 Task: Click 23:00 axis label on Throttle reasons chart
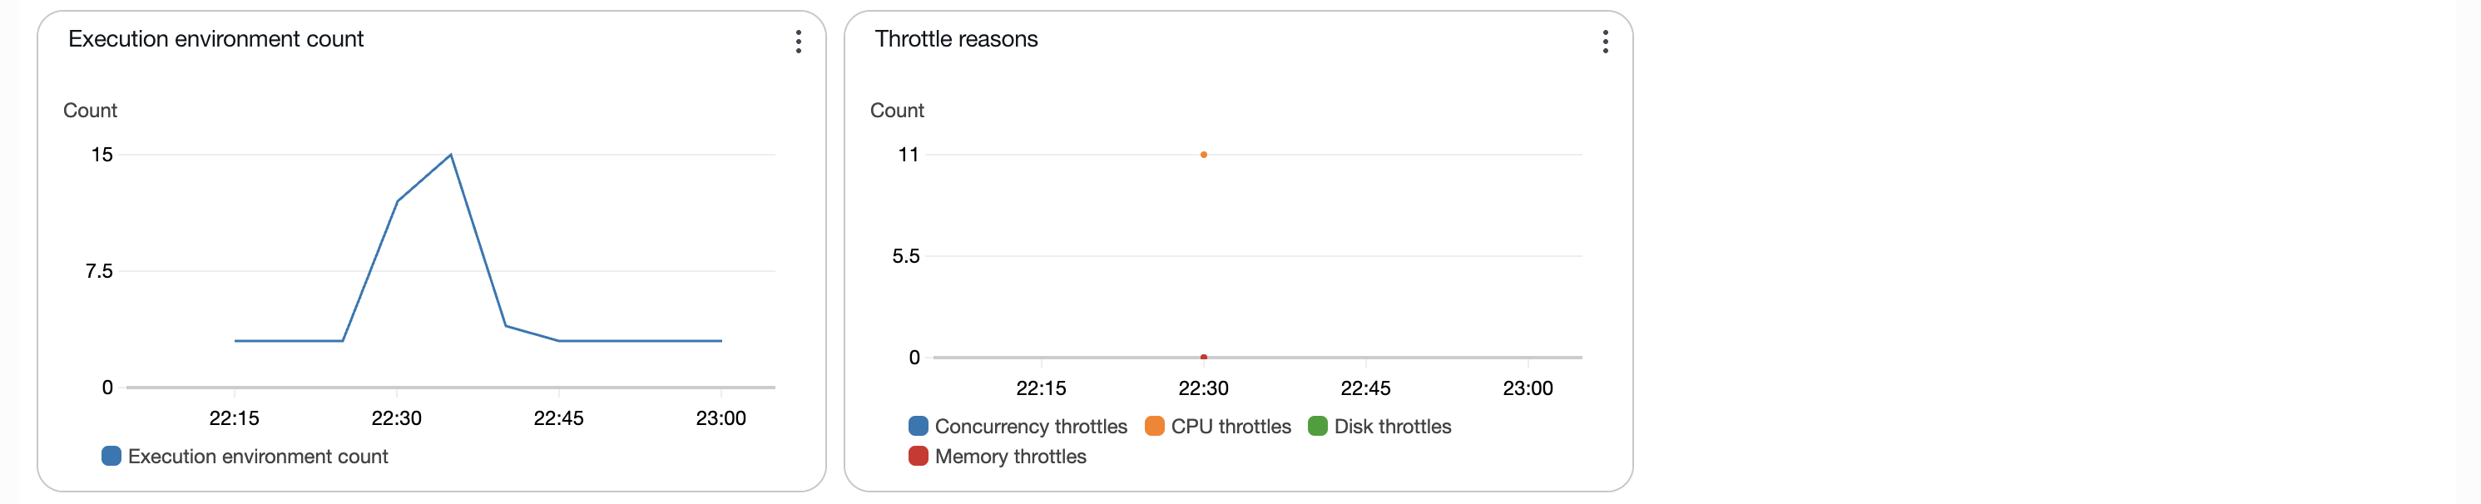[1528, 388]
